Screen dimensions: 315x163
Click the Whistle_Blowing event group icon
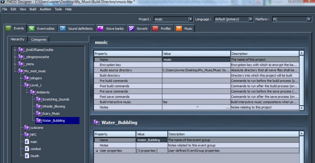39,106
